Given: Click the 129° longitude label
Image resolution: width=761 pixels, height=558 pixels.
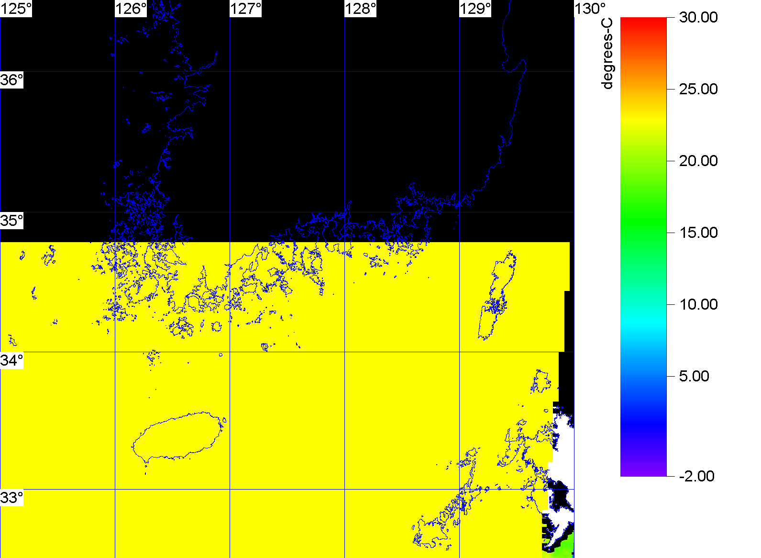Looking at the screenshot, I should (x=475, y=9).
